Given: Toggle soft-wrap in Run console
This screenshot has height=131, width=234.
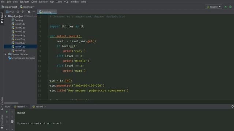Looking at the screenshot, I should point(12,122).
